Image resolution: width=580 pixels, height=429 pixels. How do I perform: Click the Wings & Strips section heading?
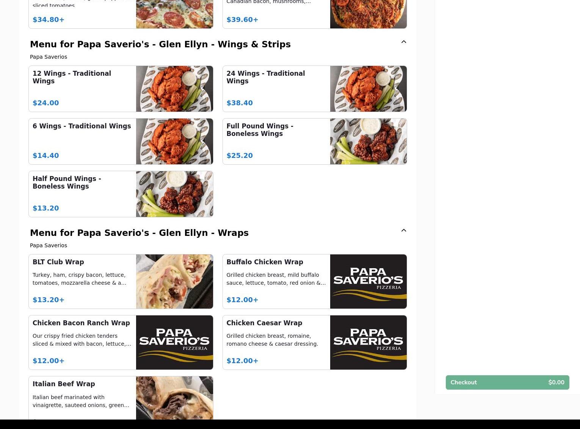point(160,44)
